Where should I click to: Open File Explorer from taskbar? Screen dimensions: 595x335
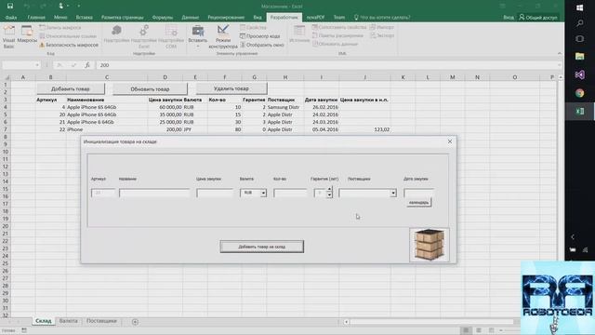pyautogui.click(x=579, y=56)
